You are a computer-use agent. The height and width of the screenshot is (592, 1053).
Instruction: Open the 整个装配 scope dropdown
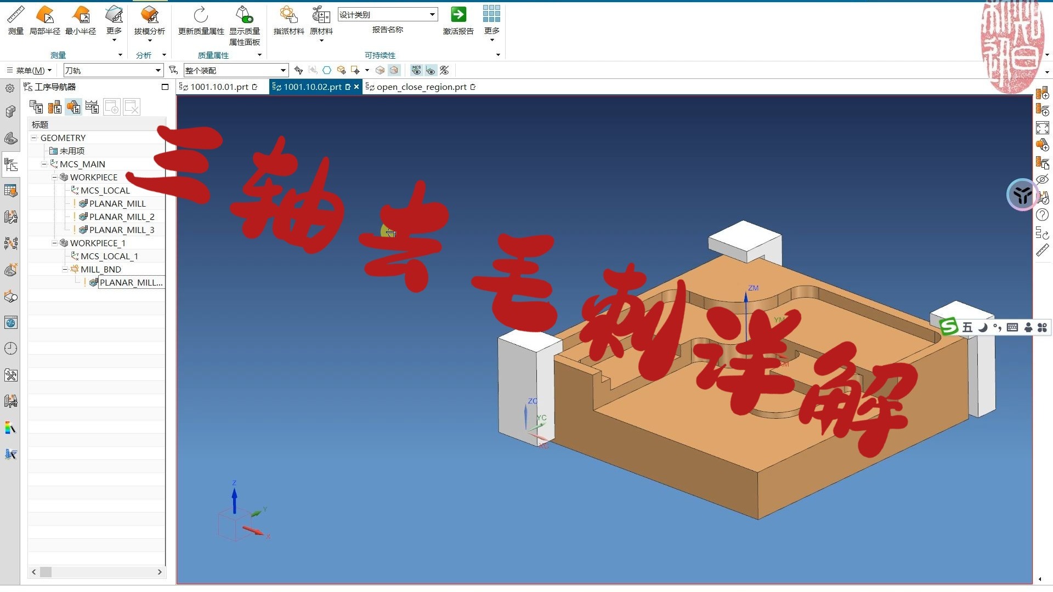coord(283,70)
